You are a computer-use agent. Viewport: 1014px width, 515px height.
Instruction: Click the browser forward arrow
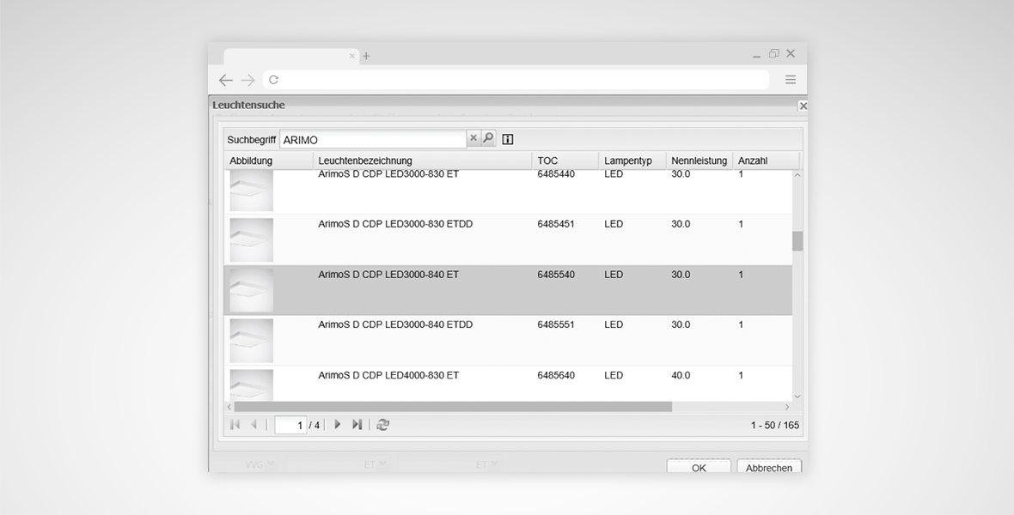point(247,80)
